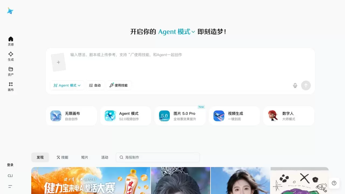Viewport: 345px width, 194px height.
Task: Click the wrench icon in 使用技能
Action: click(x=111, y=85)
